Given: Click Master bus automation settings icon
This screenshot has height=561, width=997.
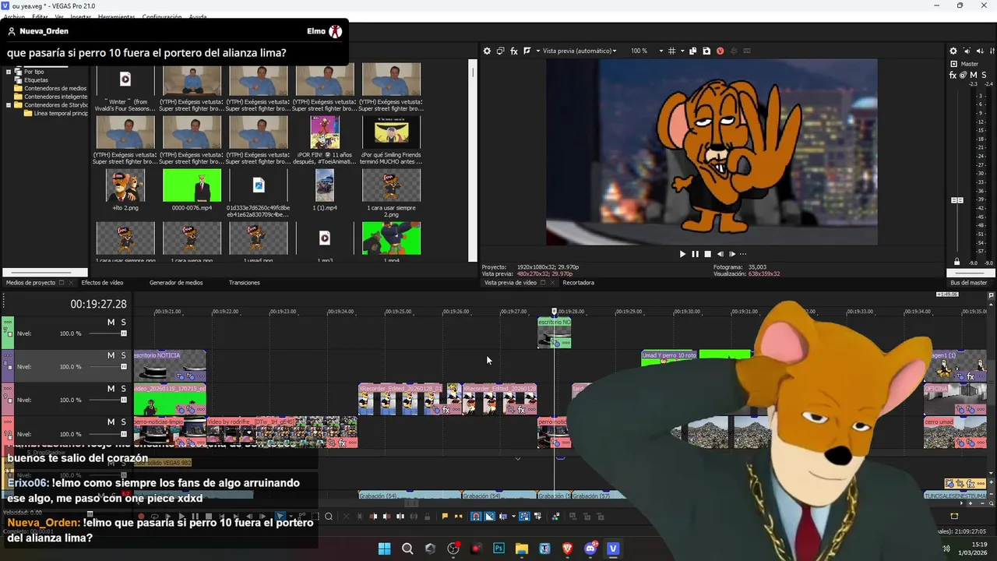Looking at the screenshot, I should 964,76.
